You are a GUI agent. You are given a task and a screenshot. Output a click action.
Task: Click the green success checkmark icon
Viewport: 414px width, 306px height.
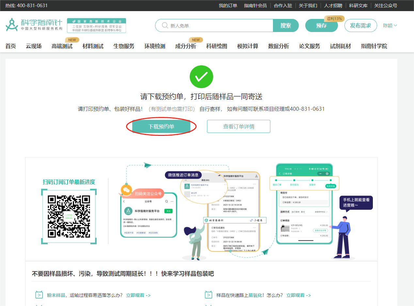click(201, 76)
